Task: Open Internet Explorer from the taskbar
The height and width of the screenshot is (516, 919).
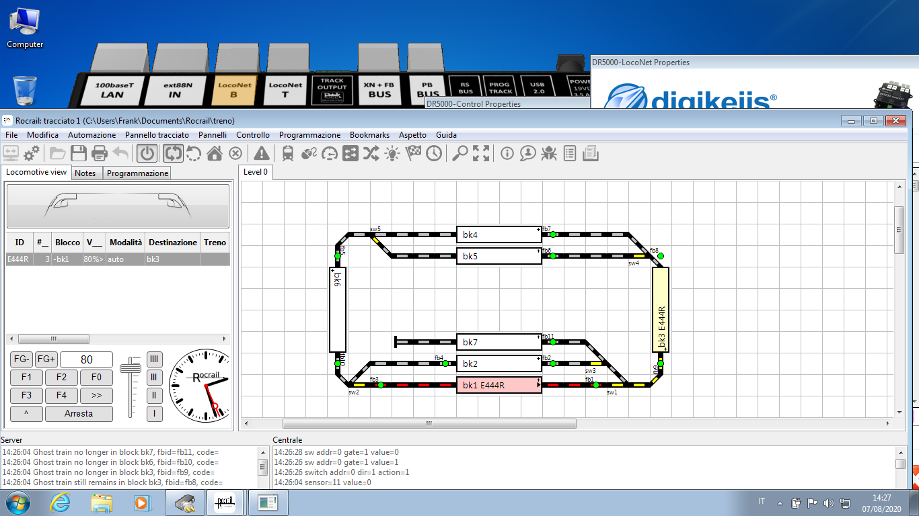Action: click(x=61, y=502)
